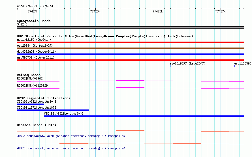Screen dimensions: 252x157
Task: Click the magenta ROBO2|NM_002942 intron line
Action: coord(130,81)
